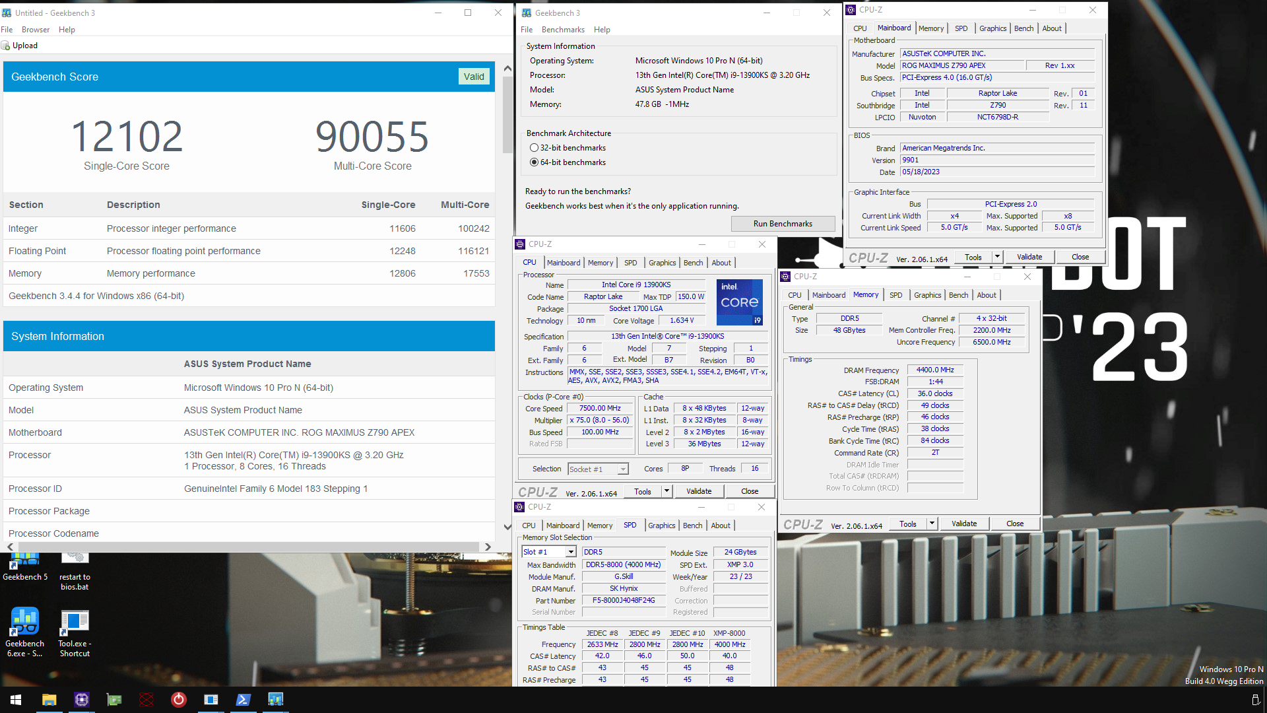Click Part Number F5-8000J4048F24G field
1267x713 pixels.
tap(624, 601)
